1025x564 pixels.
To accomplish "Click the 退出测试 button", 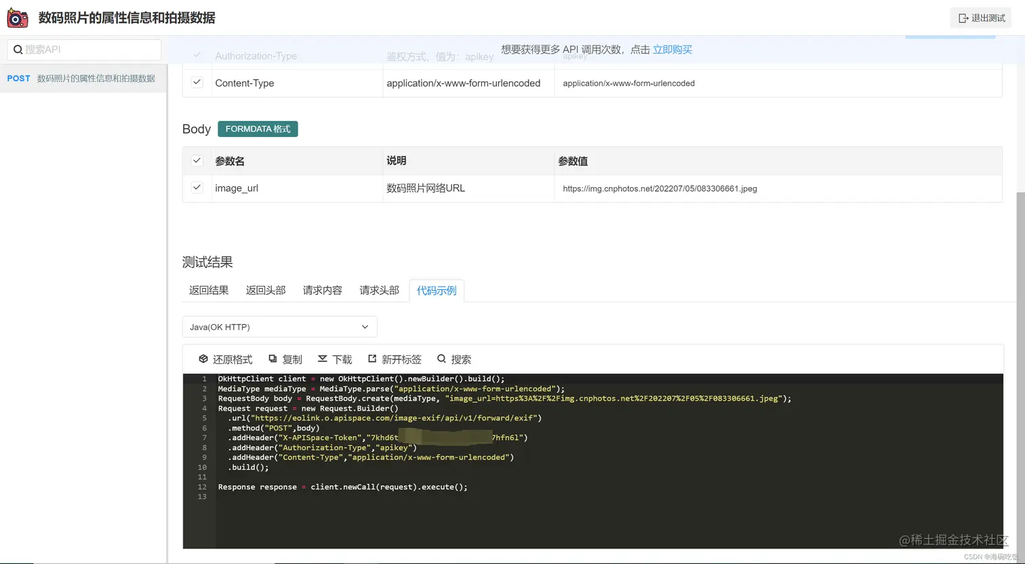I will (x=981, y=18).
